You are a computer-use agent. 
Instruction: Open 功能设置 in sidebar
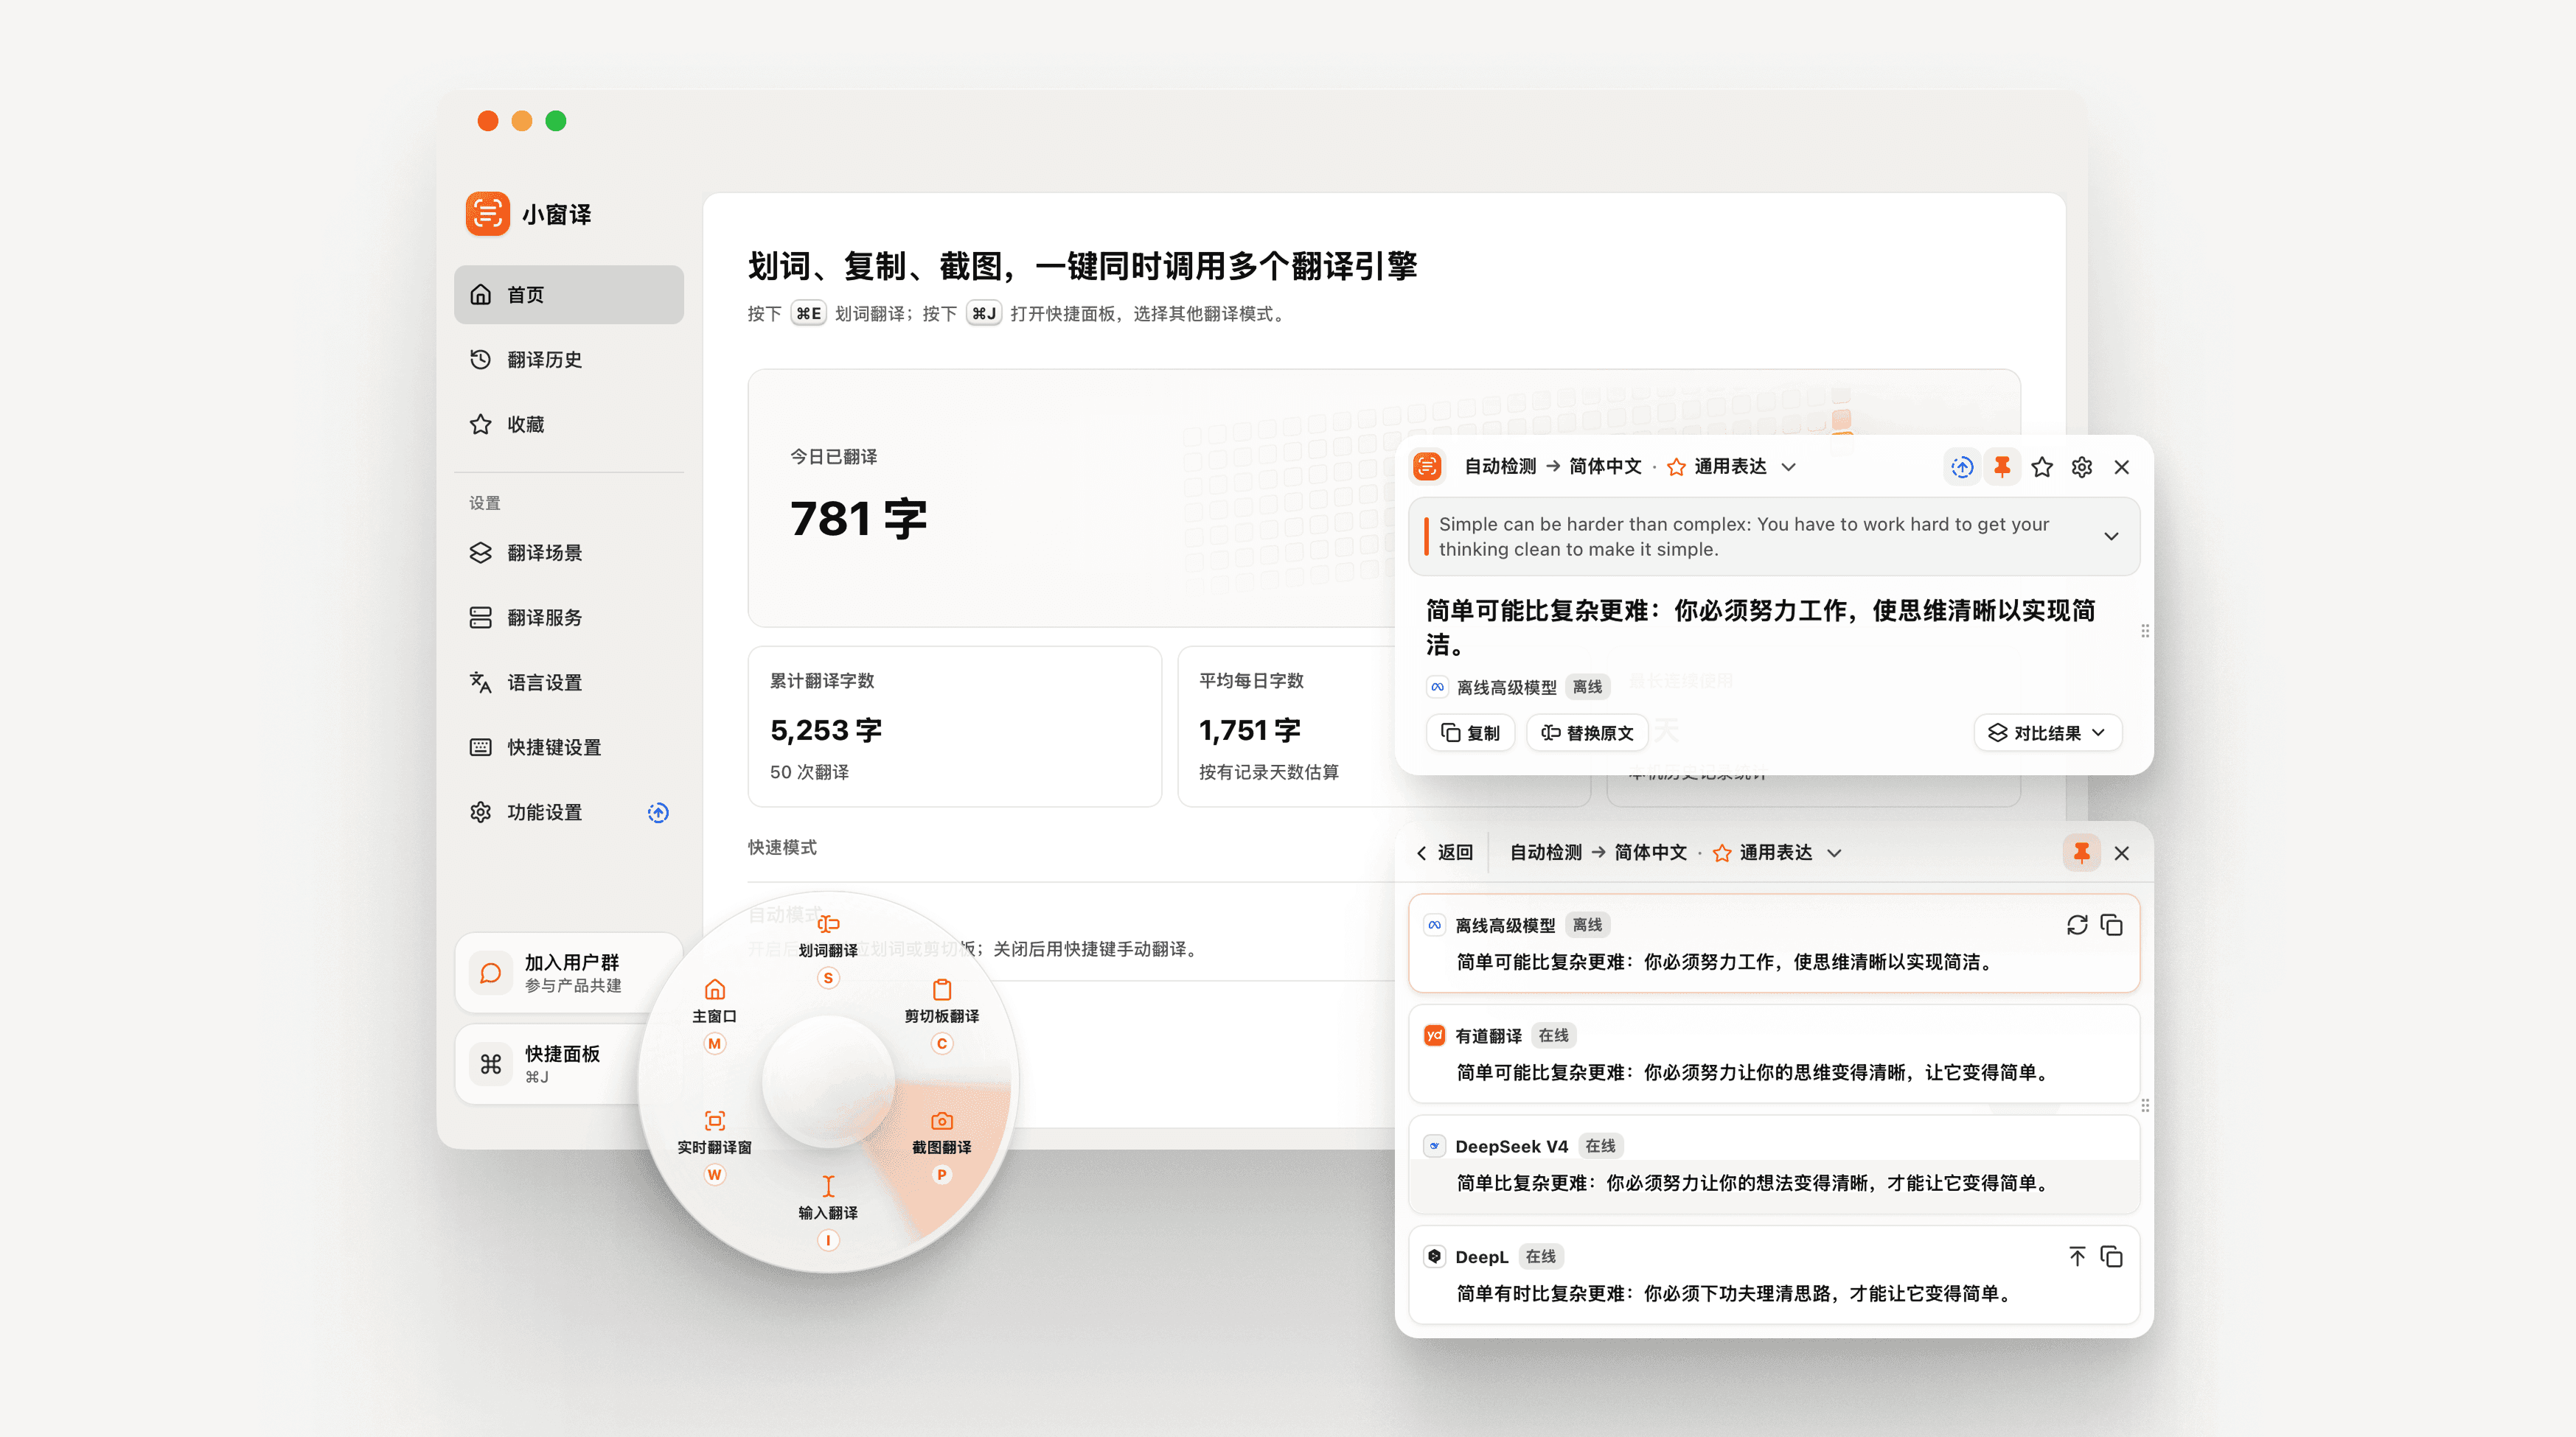point(568,812)
